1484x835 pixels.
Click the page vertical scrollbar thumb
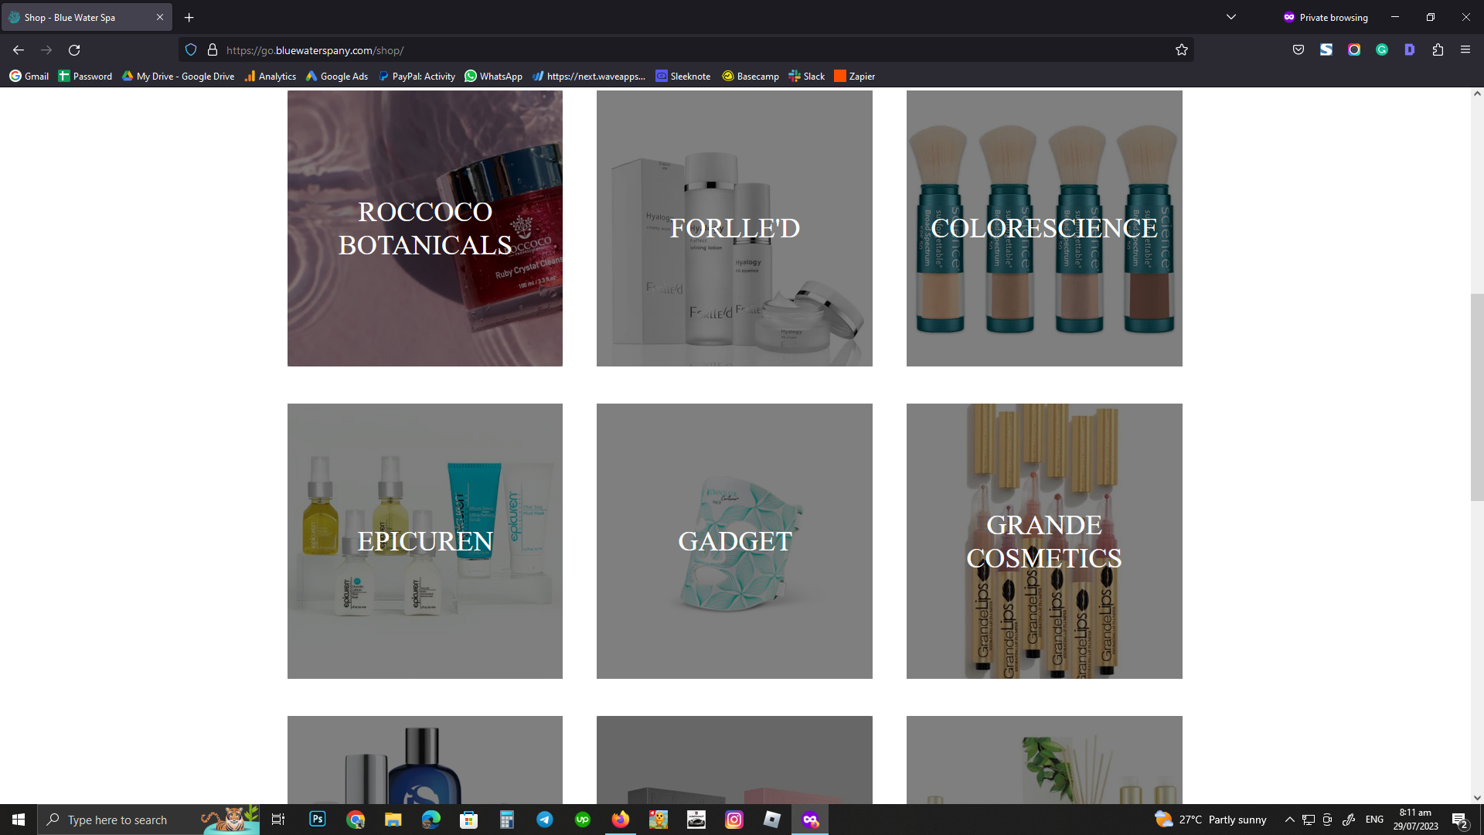(x=1477, y=397)
